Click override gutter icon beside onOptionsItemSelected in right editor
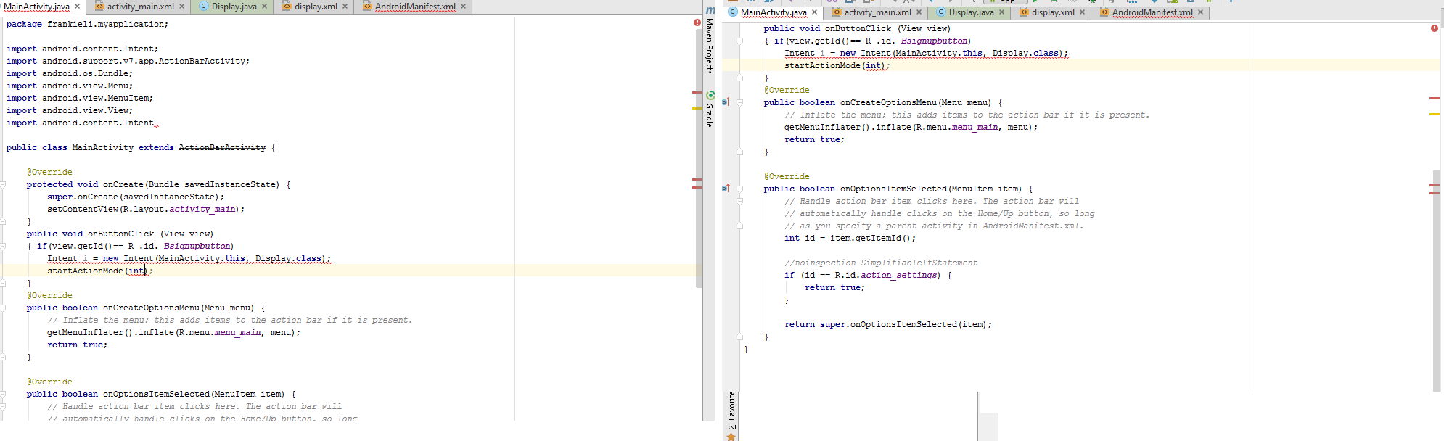Image resolution: width=1444 pixels, height=441 pixels. point(726,189)
